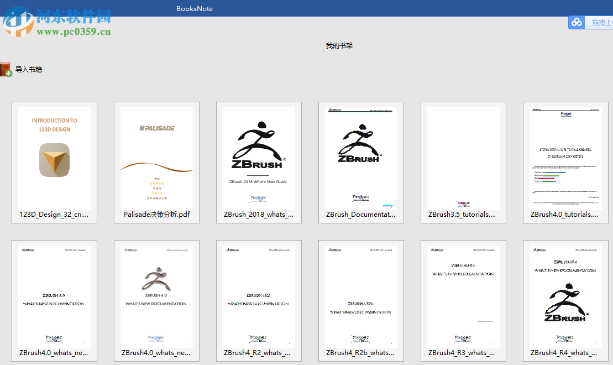This screenshot has width=613, height=365.
Task: Open the ZBrush_2018_whats new guide book
Action: tap(259, 158)
